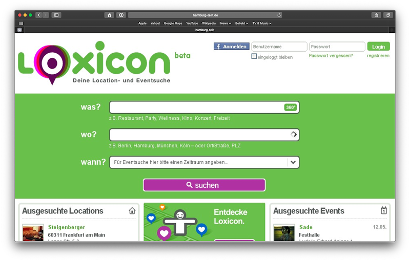The width and height of the screenshot is (410, 261).
Task: Focus the Passwort input field
Action: point(337,47)
